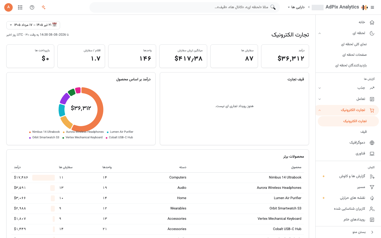Click the محصول column header
This screenshot has width=381, height=238.
pos(296,167)
